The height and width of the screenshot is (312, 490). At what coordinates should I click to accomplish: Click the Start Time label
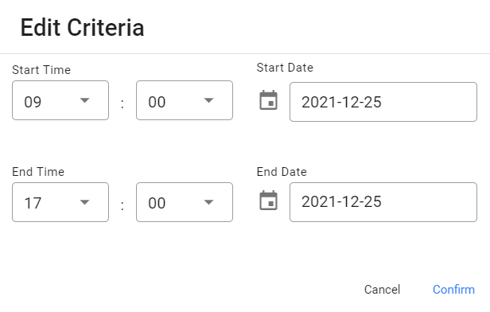coord(41,70)
